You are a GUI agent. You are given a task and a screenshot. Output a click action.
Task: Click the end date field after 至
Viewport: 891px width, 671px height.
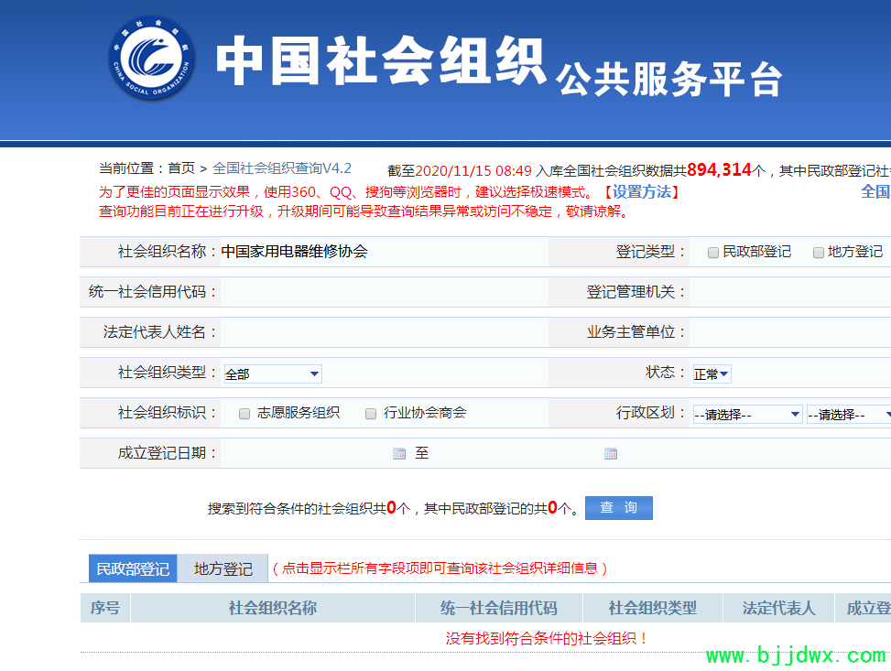click(x=517, y=453)
